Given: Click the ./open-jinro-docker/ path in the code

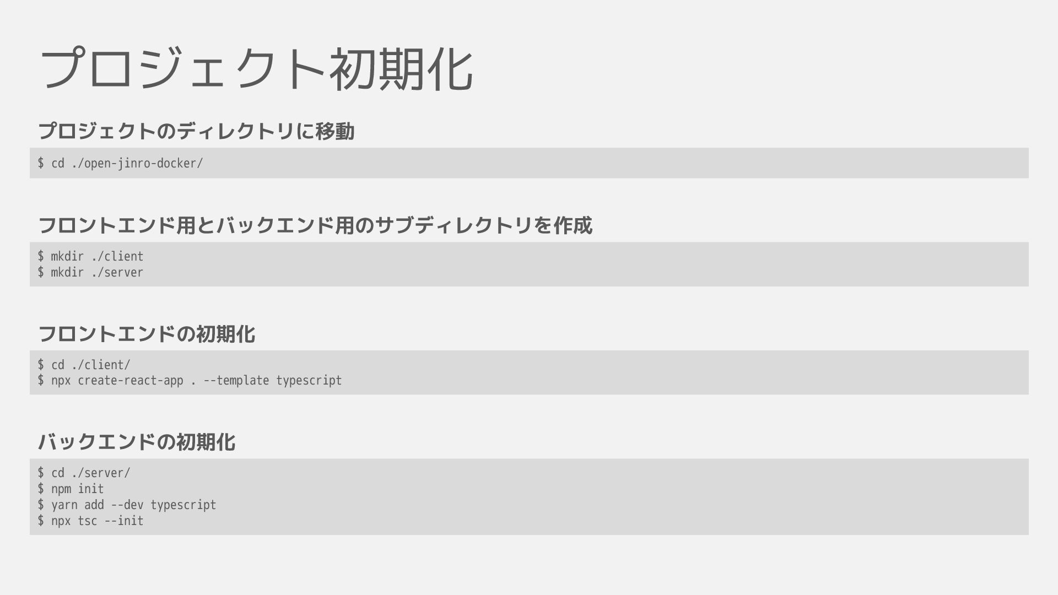Looking at the screenshot, I should pyautogui.click(x=137, y=164).
